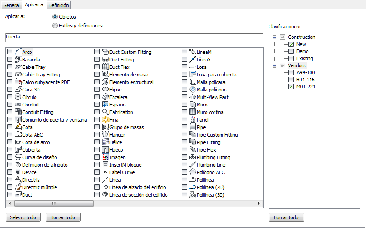Click the horizontal scrollbar thumb in object list

[x=54, y=204]
